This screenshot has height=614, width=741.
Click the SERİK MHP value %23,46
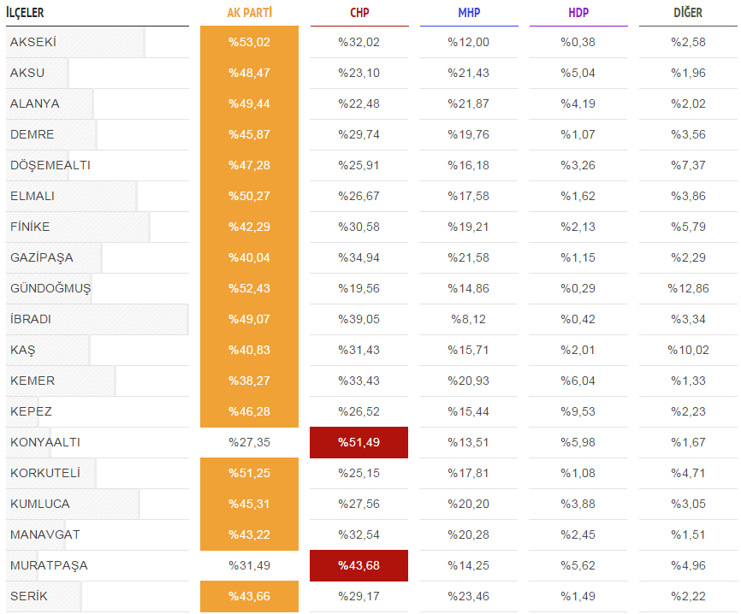pyautogui.click(x=468, y=596)
